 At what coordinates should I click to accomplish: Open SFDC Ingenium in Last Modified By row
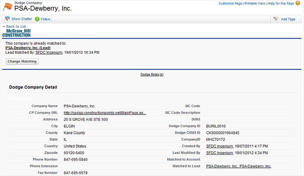pos(220,153)
